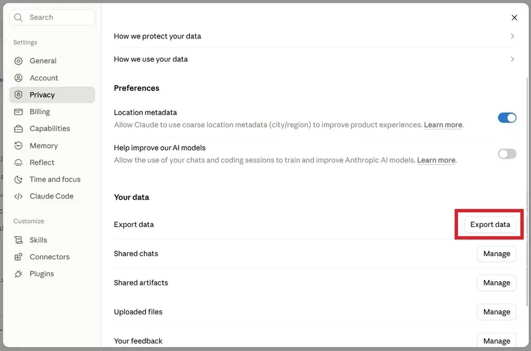Select the Time and focus moon icon
Viewport: 531px width, 351px height.
click(x=19, y=179)
